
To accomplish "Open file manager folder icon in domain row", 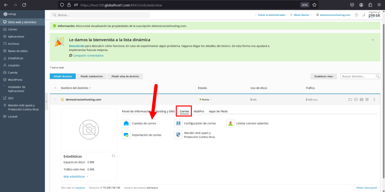I will pyautogui.click(x=350, y=99).
